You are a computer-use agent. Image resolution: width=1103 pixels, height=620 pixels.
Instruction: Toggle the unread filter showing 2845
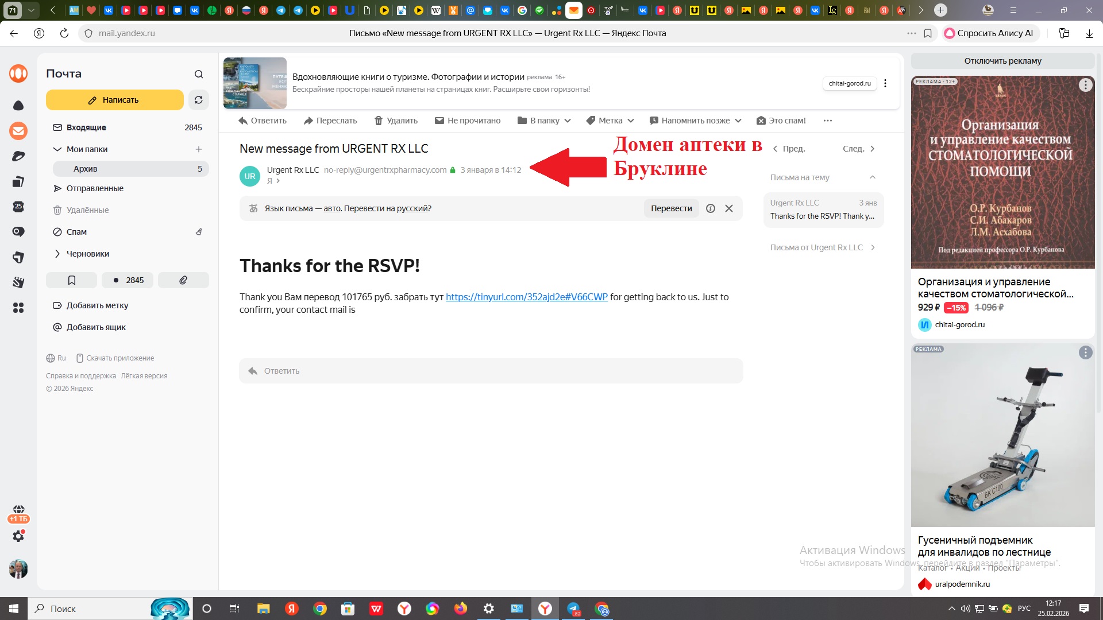click(x=128, y=280)
